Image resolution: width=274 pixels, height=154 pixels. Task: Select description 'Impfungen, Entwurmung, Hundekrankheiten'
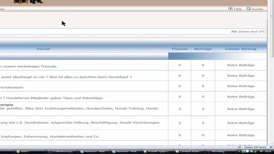click(50, 136)
